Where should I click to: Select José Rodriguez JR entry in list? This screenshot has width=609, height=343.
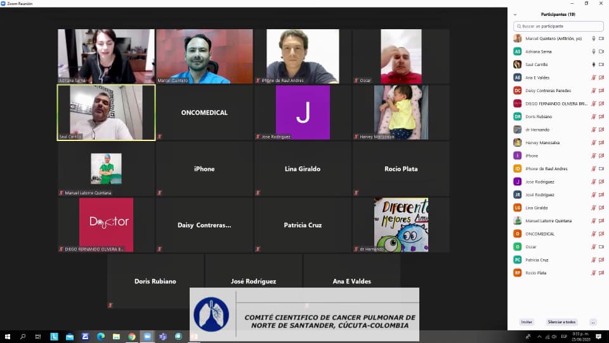pos(558,195)
